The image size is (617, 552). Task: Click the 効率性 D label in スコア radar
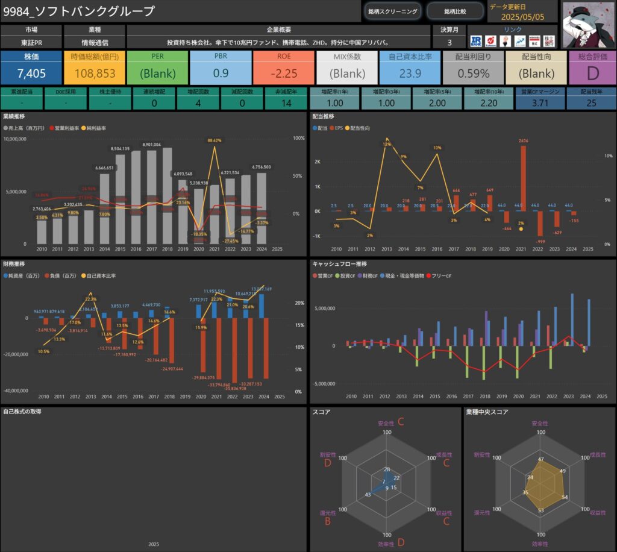(x=391, y=544)
